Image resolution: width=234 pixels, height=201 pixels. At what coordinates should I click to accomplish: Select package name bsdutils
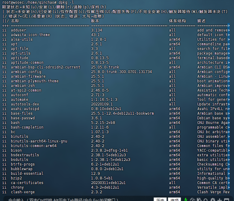click(19, 159)
